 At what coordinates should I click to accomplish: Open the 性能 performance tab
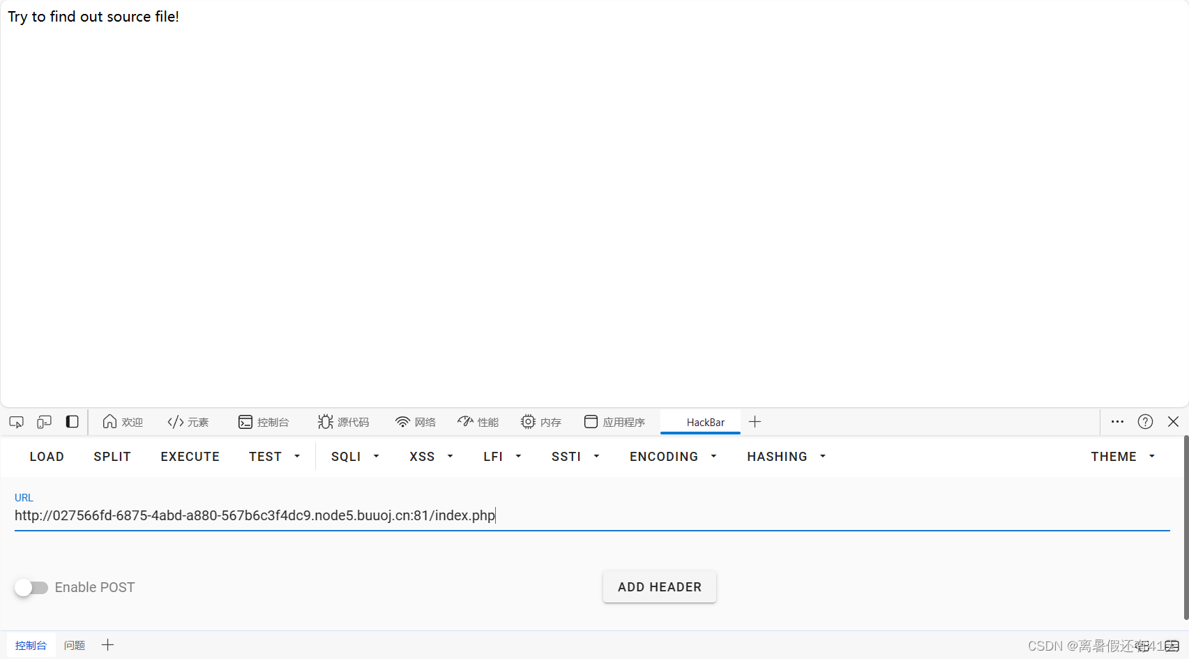478,422
